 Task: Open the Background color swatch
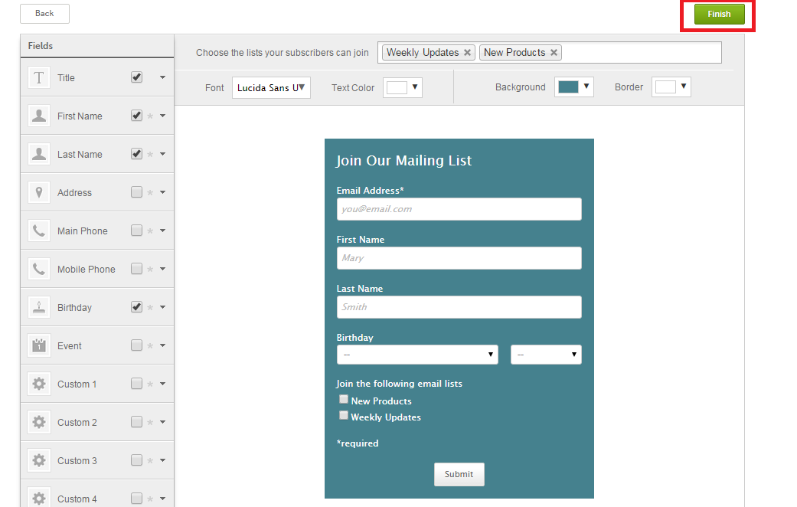click(x=573, y=87)
